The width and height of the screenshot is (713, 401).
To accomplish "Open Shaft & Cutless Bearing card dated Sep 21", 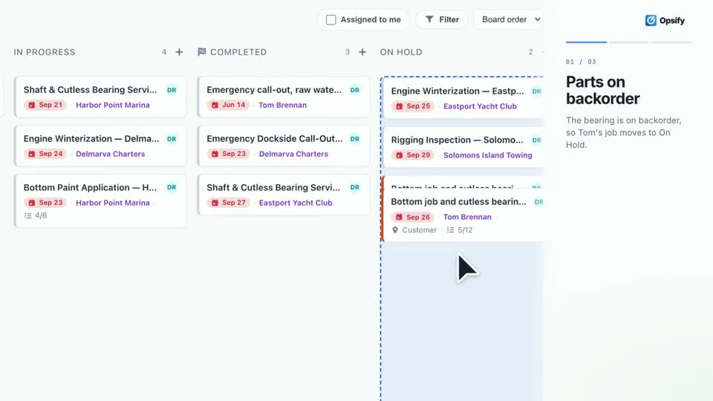I will [100, 97].
